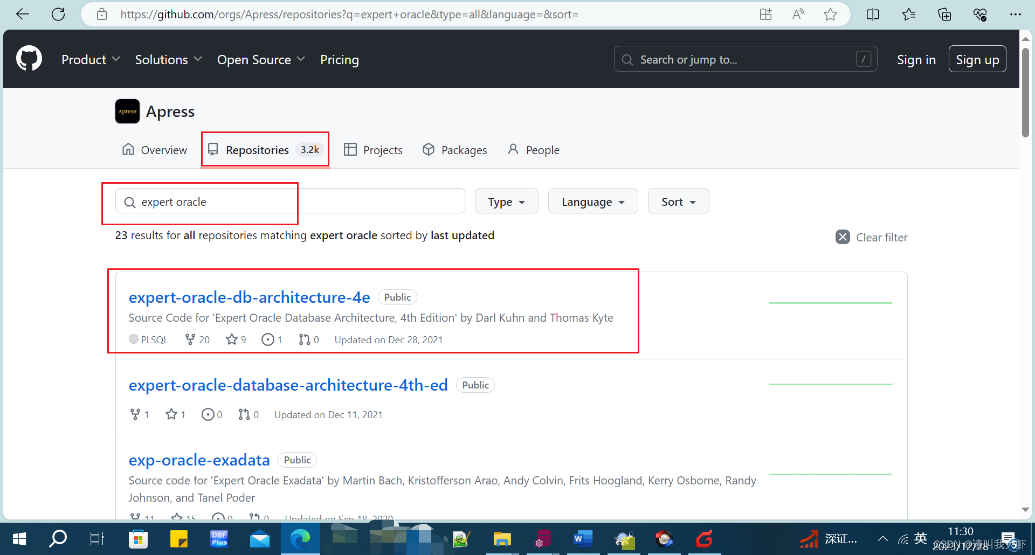The height and width of the screenshot is (555, 1035).
Task: Open Windows taskbar search
Action: tap(58, 538)
